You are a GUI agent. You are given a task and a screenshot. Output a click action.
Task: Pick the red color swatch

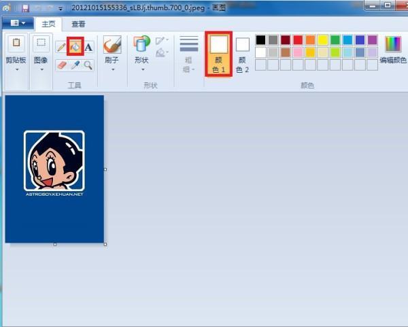click(x=298, y=40)
